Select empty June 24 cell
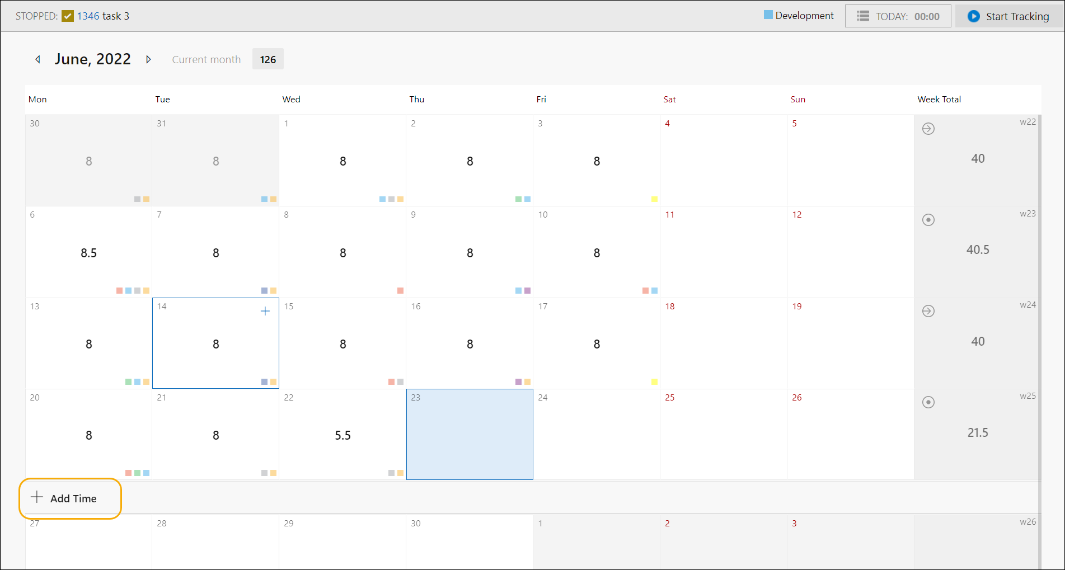Viewport: 1065px width, 570px height. 597,435
